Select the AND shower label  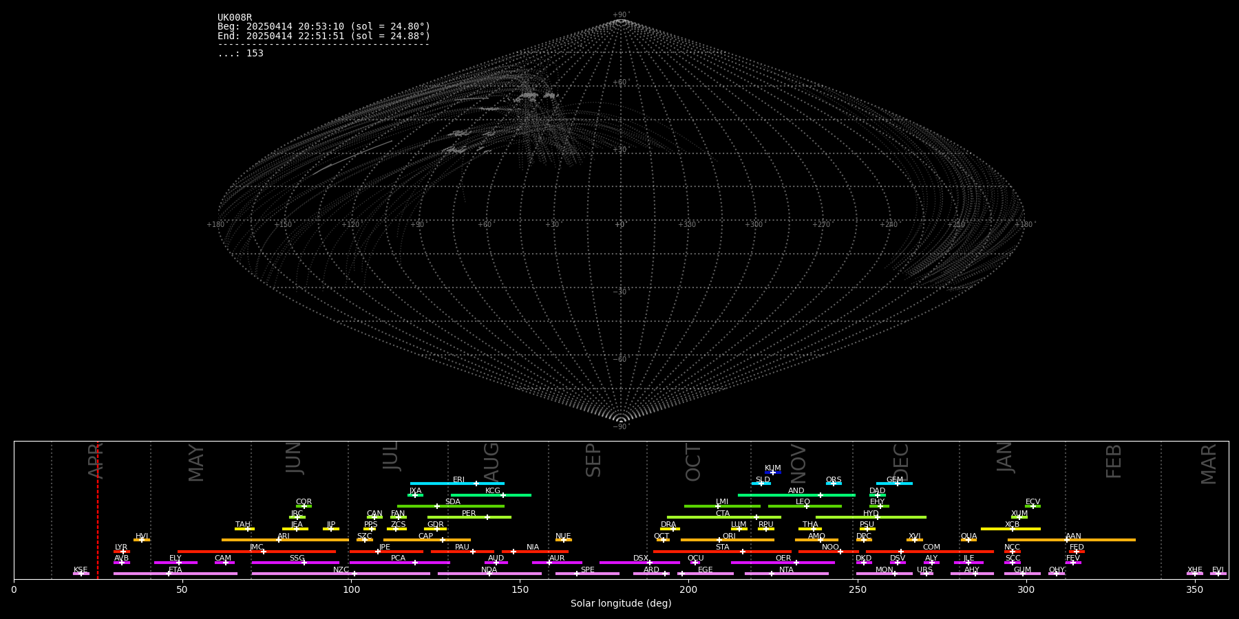point(796,491)
